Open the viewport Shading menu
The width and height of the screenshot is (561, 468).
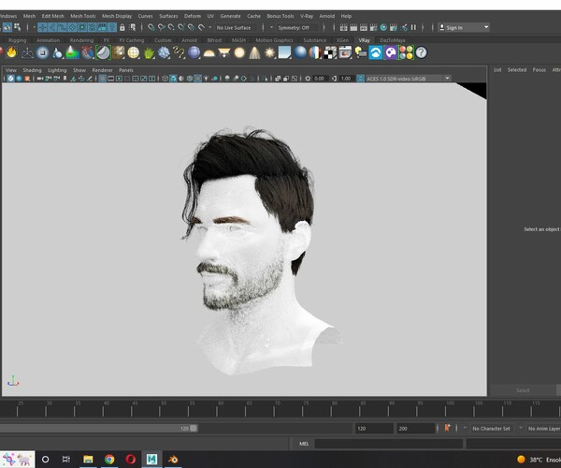[x=32, y=70]
